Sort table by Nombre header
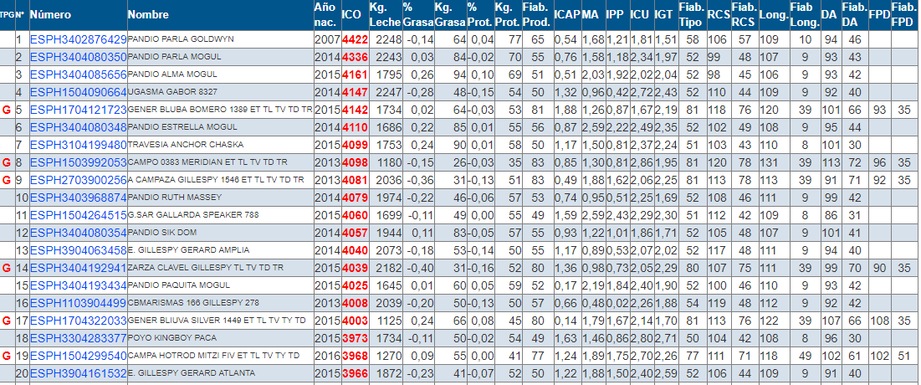921x385 pixels. pyautogui.click(x=148, y=15)
